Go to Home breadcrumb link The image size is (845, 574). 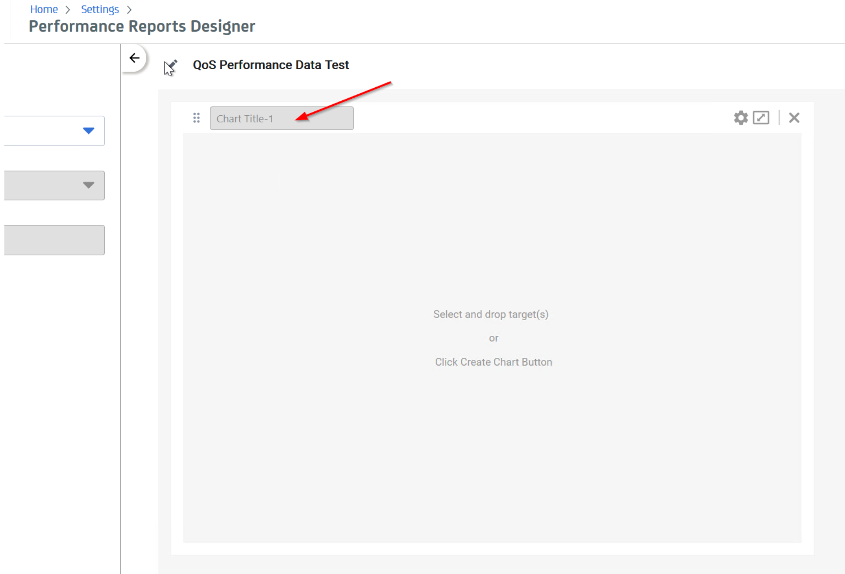[44, 9]
